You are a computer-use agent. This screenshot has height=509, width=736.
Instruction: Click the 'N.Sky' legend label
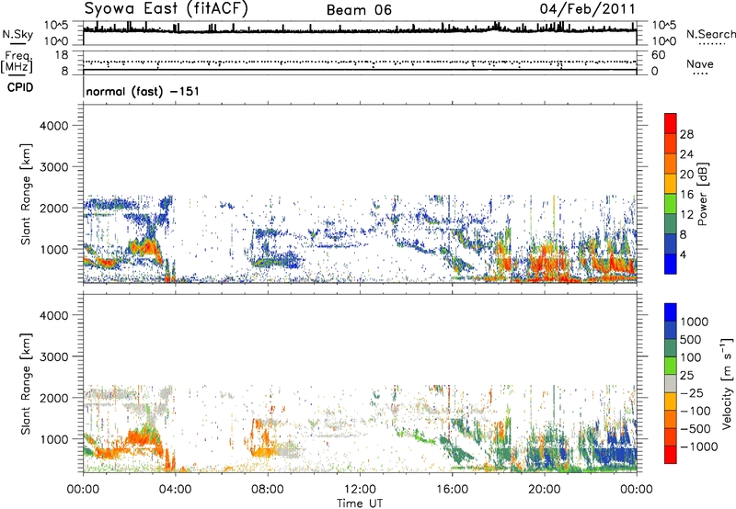coord(17,34)
